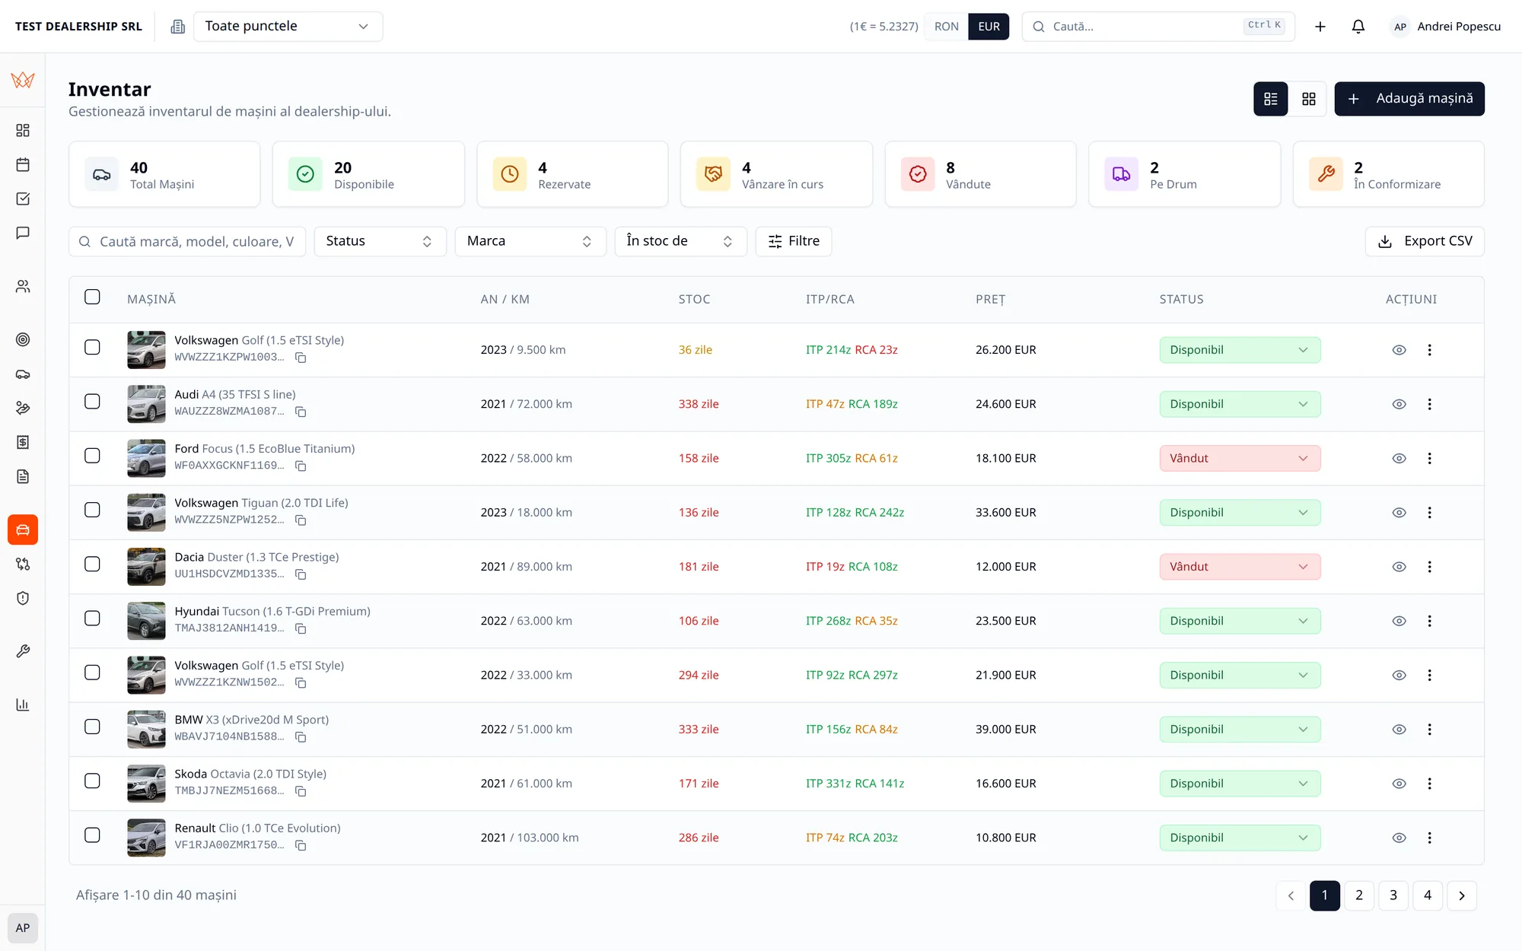Click Adaugă mașină button
The image size is (1522, 951).
[1409, 99]
